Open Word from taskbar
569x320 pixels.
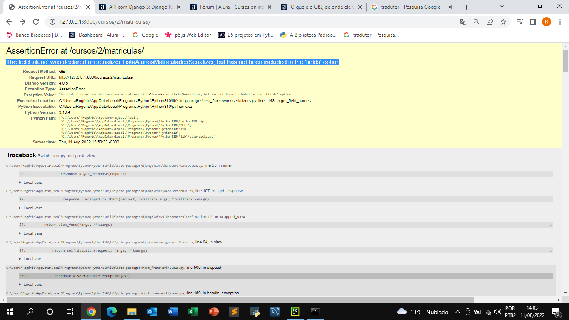click(x=172, y=312)
